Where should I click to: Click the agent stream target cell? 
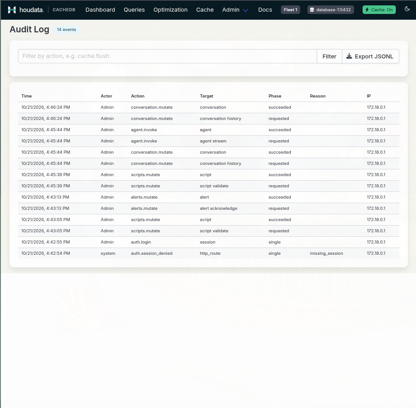[213, 141]
